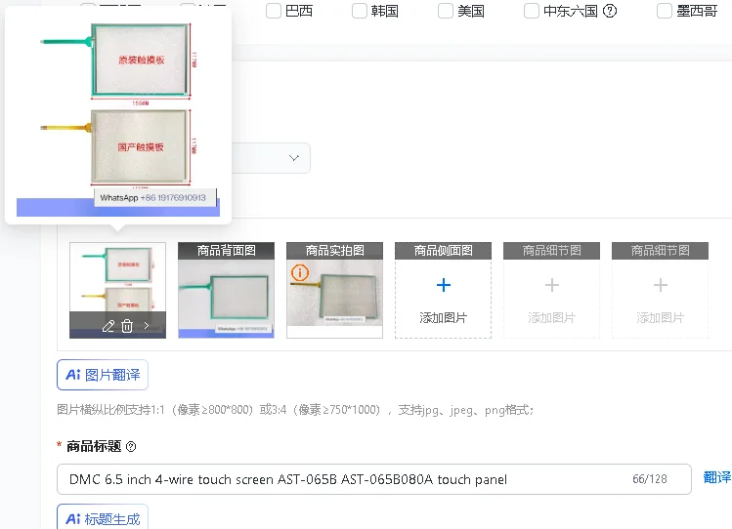
Task: Click plus icon in 商品侧面图 slot
Action: click(443, 285)
